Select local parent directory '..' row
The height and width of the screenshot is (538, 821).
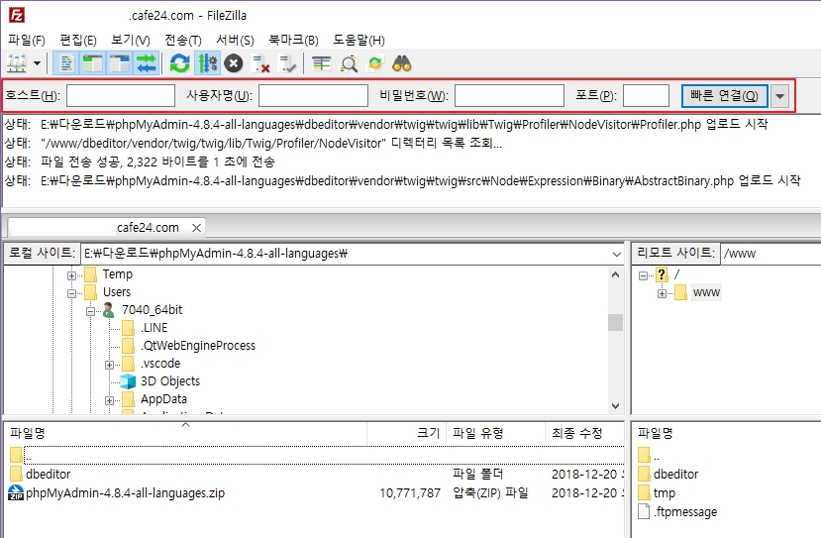pos(316,455)
